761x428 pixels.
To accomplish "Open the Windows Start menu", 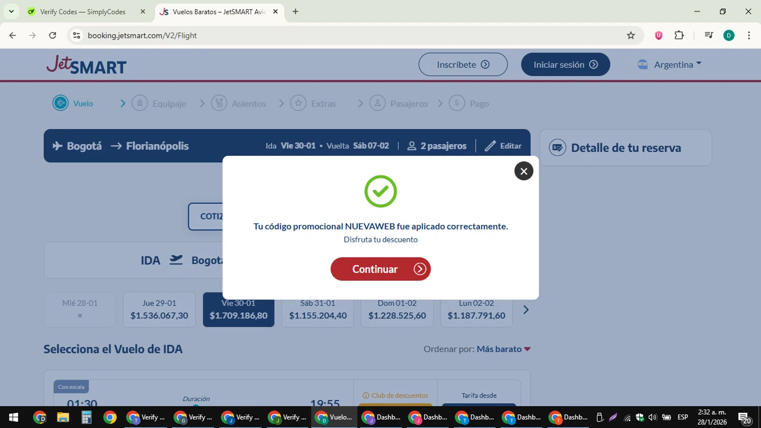I will [x=14, y=417].
